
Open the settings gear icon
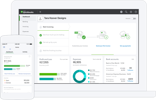131,12
